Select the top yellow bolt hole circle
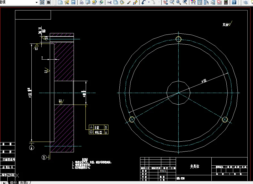The width and height of the screenshot is (253, 184). [179, 39]
